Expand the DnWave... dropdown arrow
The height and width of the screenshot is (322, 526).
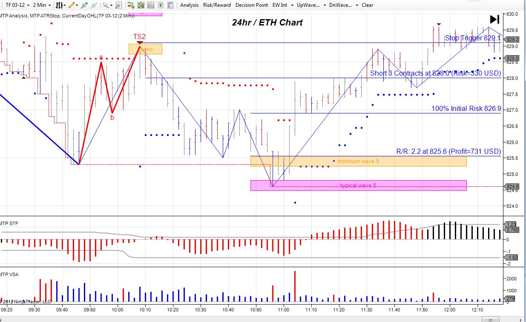[x=356, y=5]
